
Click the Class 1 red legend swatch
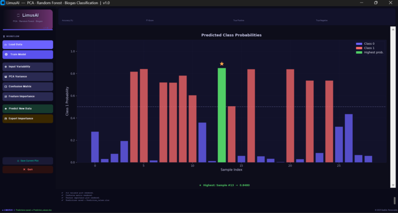tap(359, 48)
